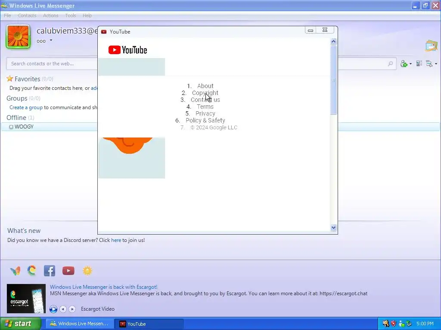The height and width of the screenshot is (330, 441).
Task: Open the Contacts menu
Action: click(x=27, y=15)
